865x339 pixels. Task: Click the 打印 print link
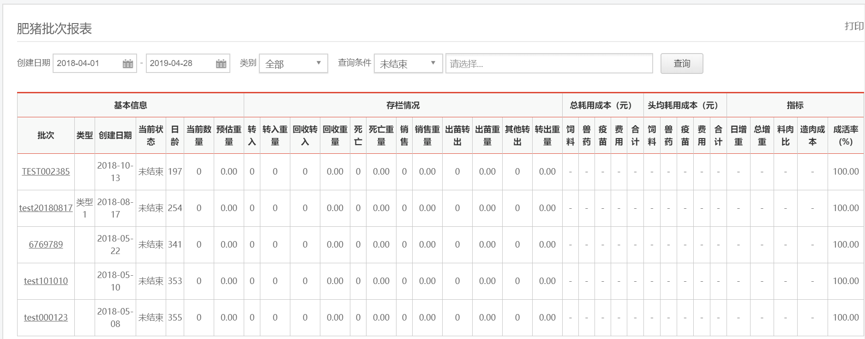[x=853, y=26]
